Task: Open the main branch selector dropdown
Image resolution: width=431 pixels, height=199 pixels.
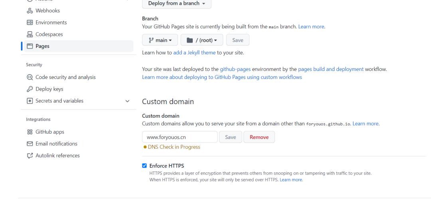Action: pyautogui.click(x=160, y=40)
